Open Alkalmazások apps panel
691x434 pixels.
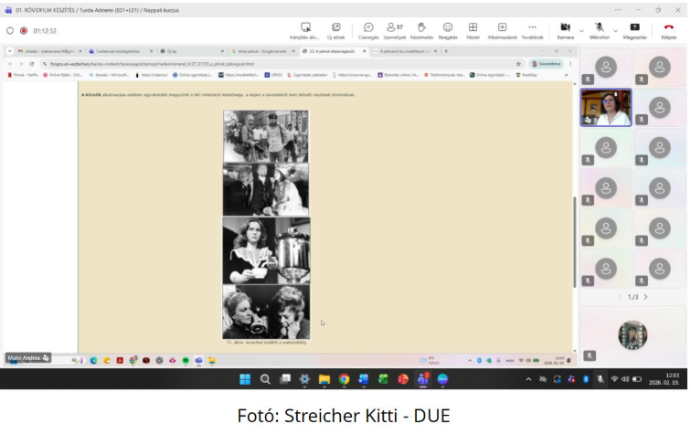(x=502, y=31)
